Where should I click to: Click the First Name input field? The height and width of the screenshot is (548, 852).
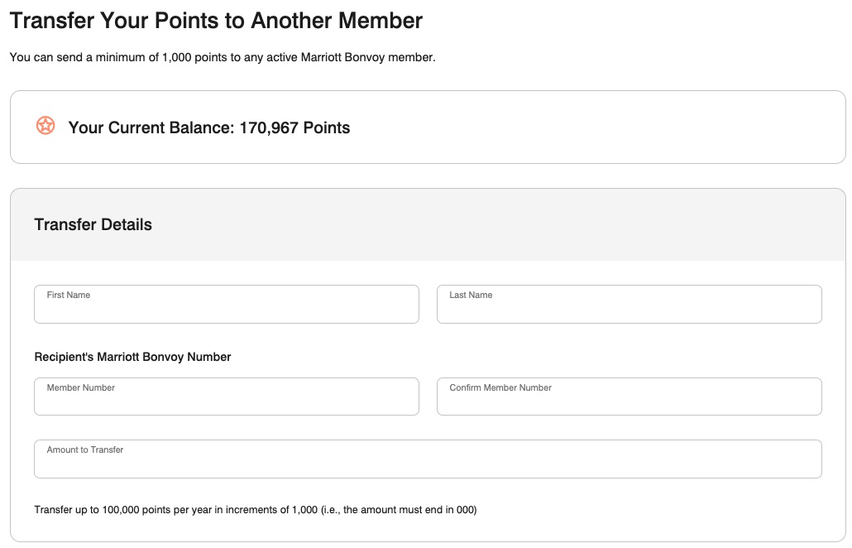click(x=227, y=304)
